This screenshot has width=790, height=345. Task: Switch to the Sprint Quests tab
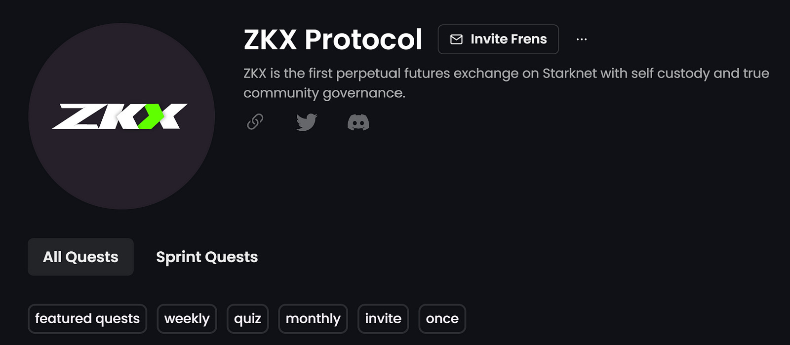[x=207, y=257]
